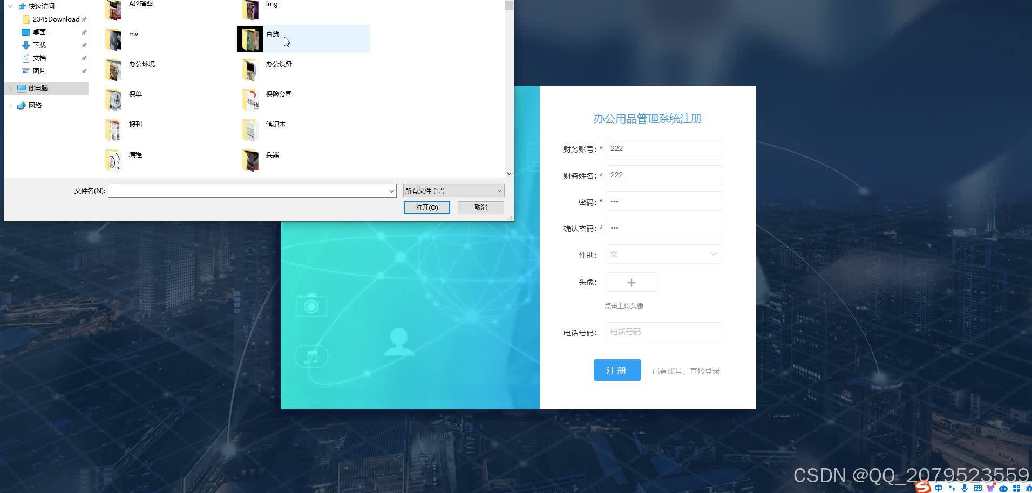Image resolution: width=1032 pixels, height=493 pixels.
Task: Open the Sogou soft keyboard icon
Action: pos(977,488)
